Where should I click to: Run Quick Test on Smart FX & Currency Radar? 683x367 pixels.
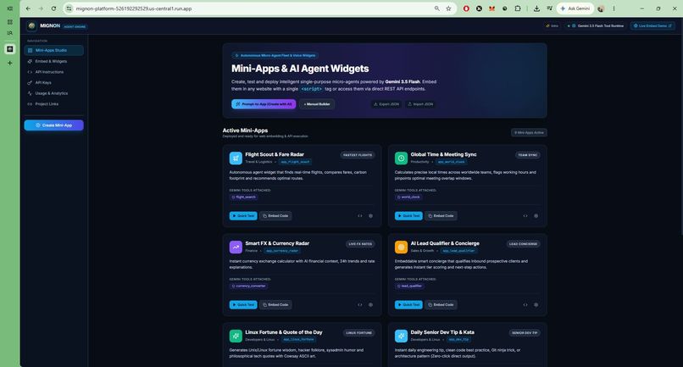[243, 304]
